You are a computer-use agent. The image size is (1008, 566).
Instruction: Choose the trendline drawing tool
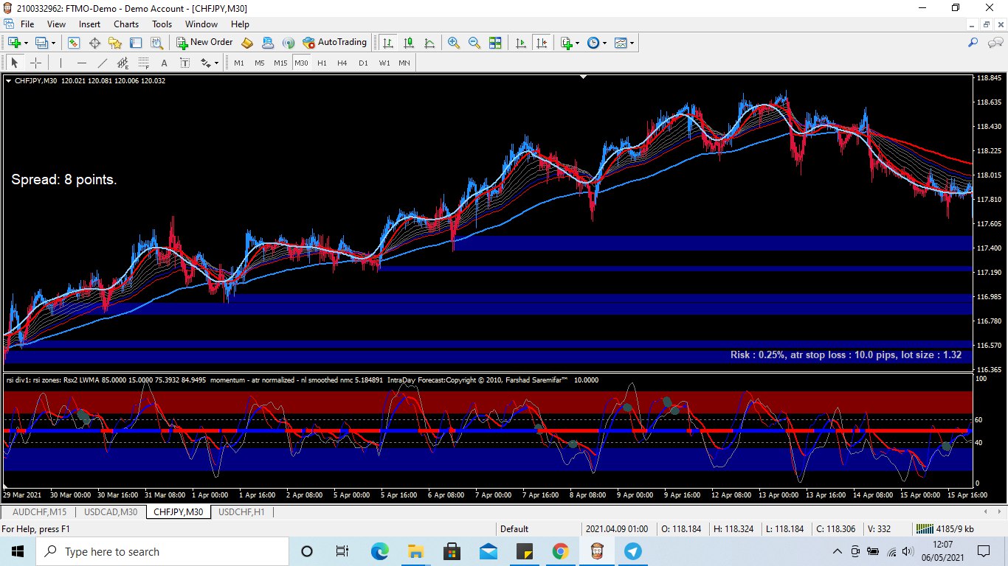pos(103,63)
